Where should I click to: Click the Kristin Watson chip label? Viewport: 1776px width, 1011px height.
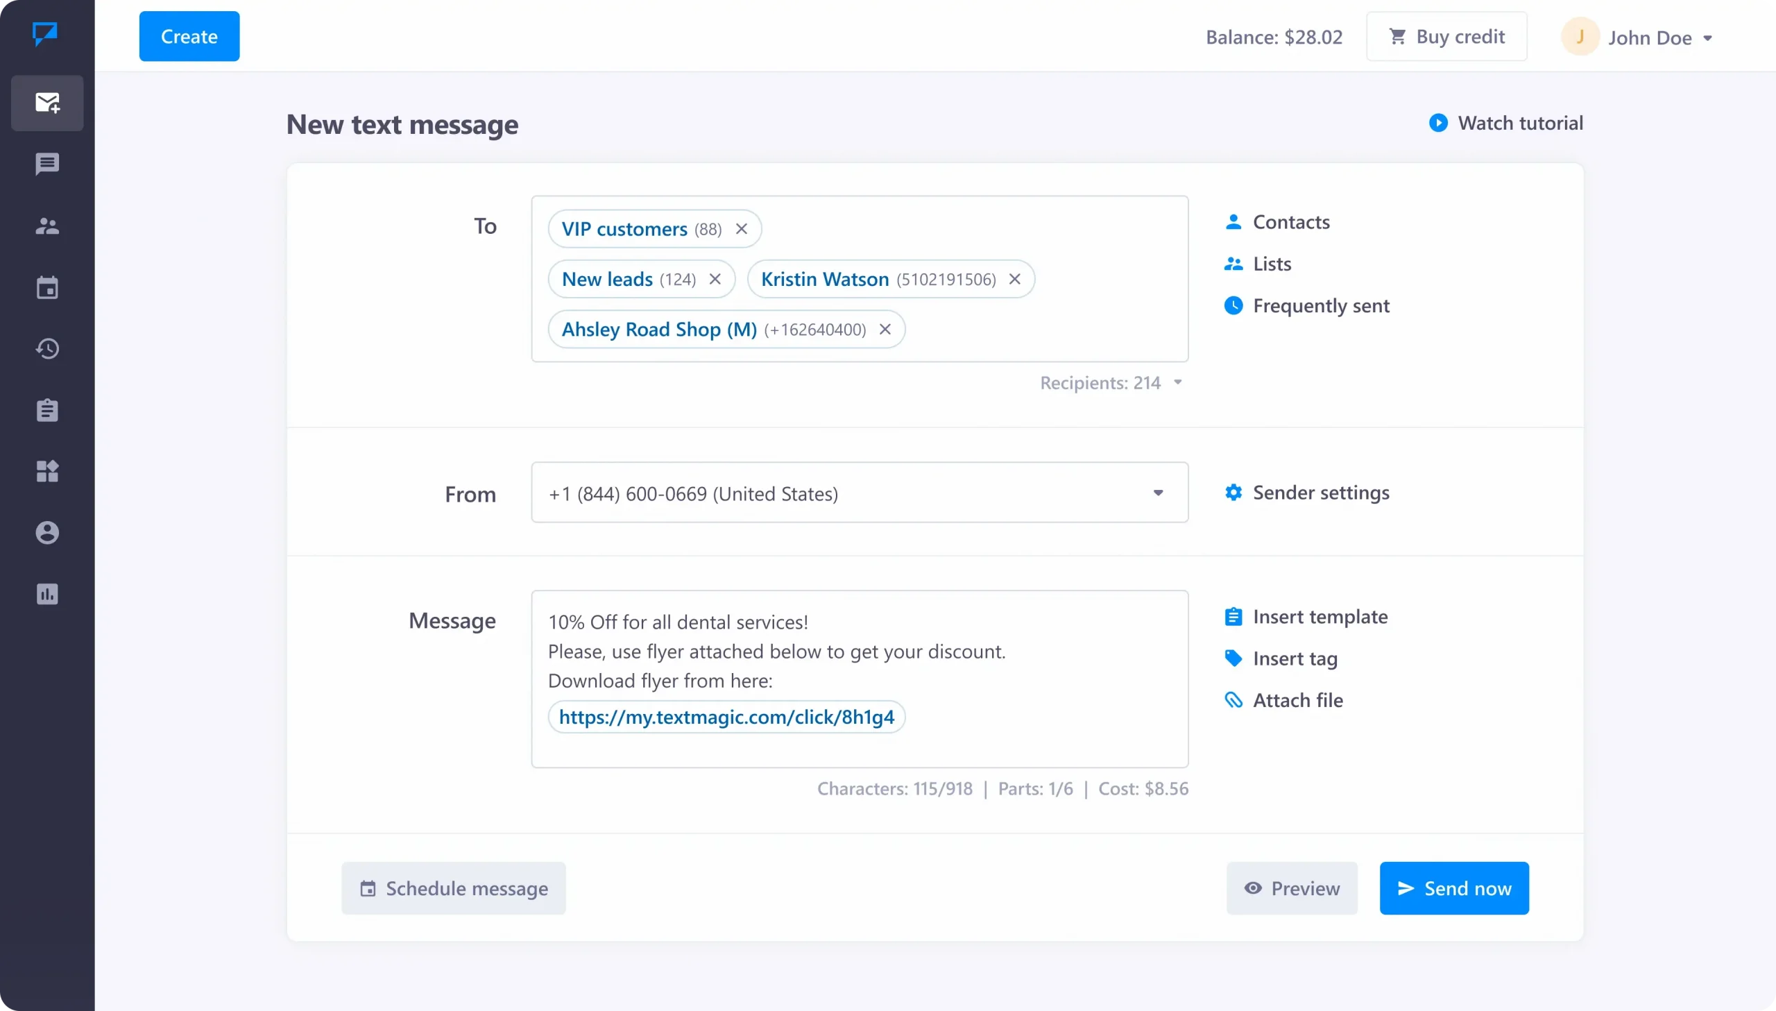point(824,279)
